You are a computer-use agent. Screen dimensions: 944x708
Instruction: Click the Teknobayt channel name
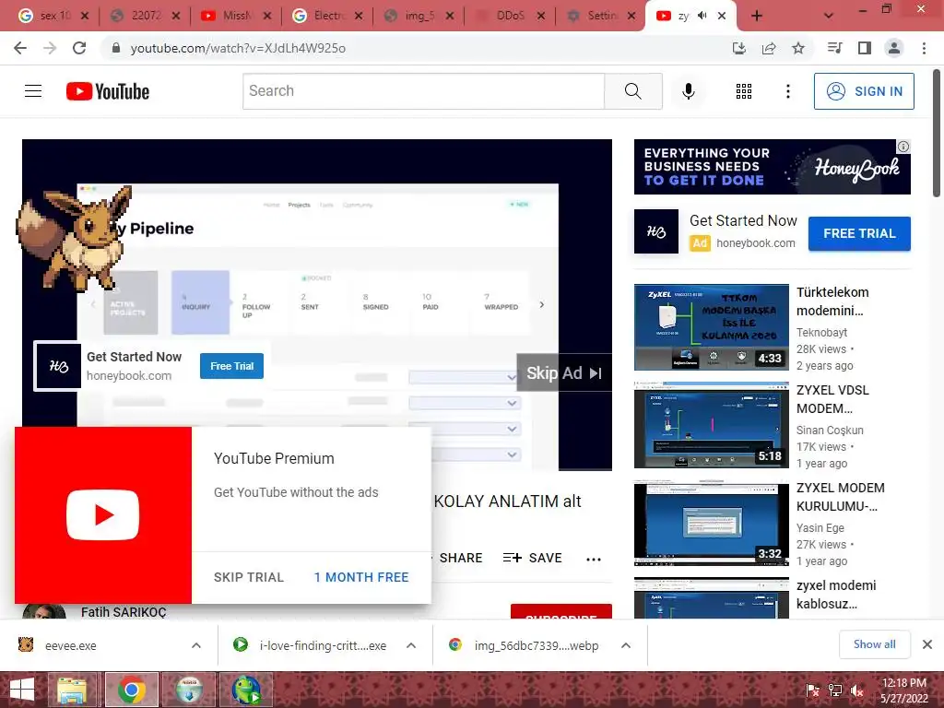click(821, 332)
